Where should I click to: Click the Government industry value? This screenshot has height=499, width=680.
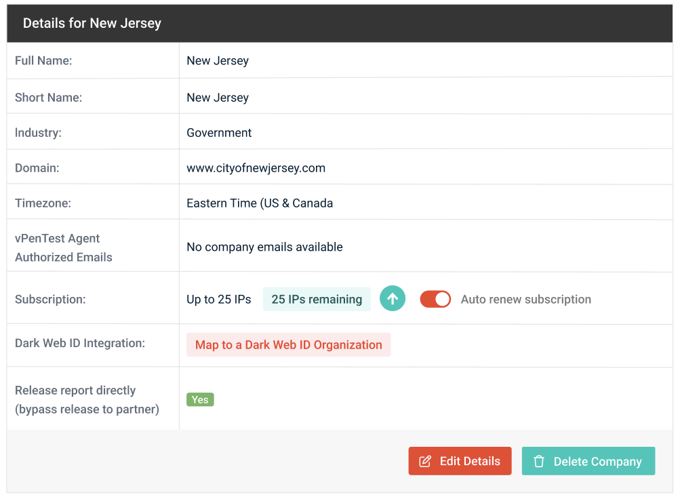pyautogui.click(x=219, y=133)
